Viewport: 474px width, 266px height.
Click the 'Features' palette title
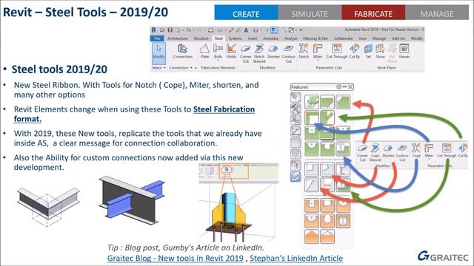pyautogui.click(x=299, y=87)
